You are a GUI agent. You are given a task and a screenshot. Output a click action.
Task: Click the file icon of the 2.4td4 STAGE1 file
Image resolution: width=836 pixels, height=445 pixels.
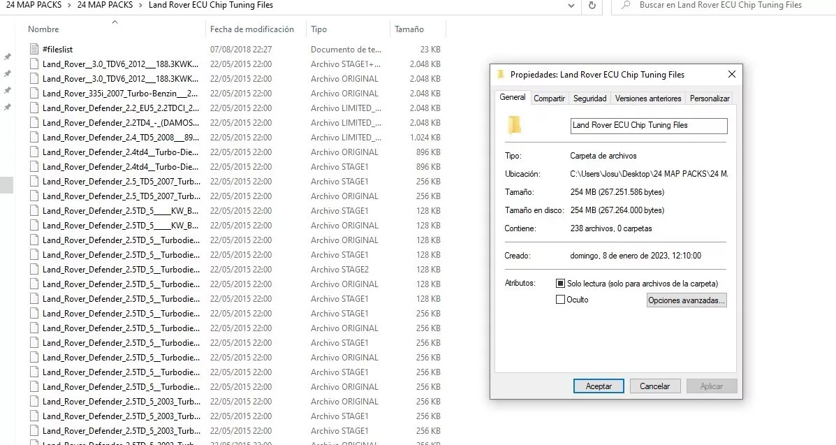[34, 166]
